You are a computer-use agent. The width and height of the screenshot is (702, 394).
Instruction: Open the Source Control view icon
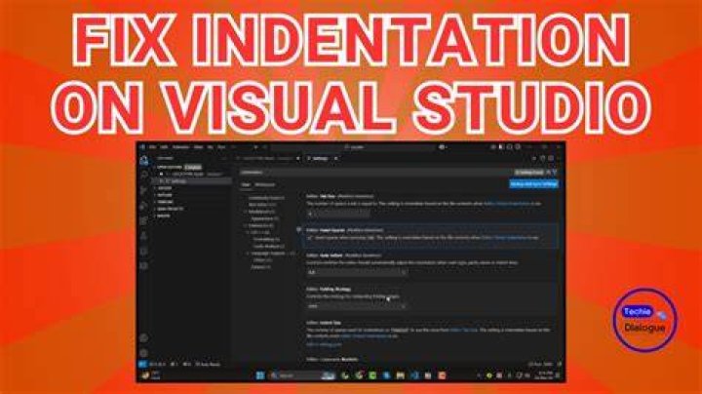(x=144, y=190)
